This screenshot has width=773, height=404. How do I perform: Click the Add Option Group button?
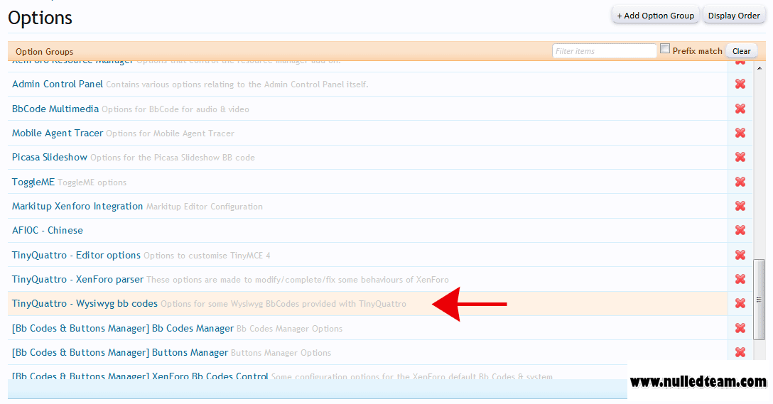tap(655, 16)
